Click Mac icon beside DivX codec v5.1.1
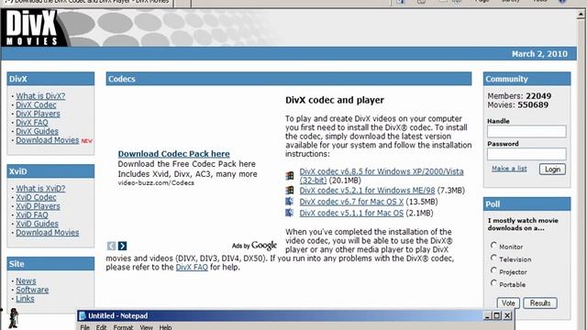Viewport: 587px width, 330px height. (290, 213)
